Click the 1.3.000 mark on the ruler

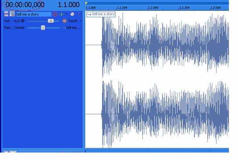pyautogui.click(x=215, y=7)
